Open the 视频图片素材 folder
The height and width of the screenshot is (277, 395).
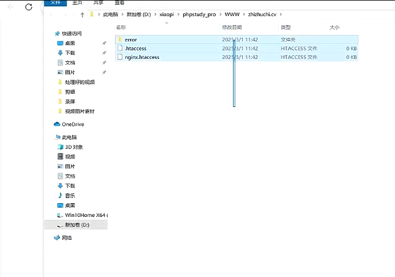click(x=80, y=111)
